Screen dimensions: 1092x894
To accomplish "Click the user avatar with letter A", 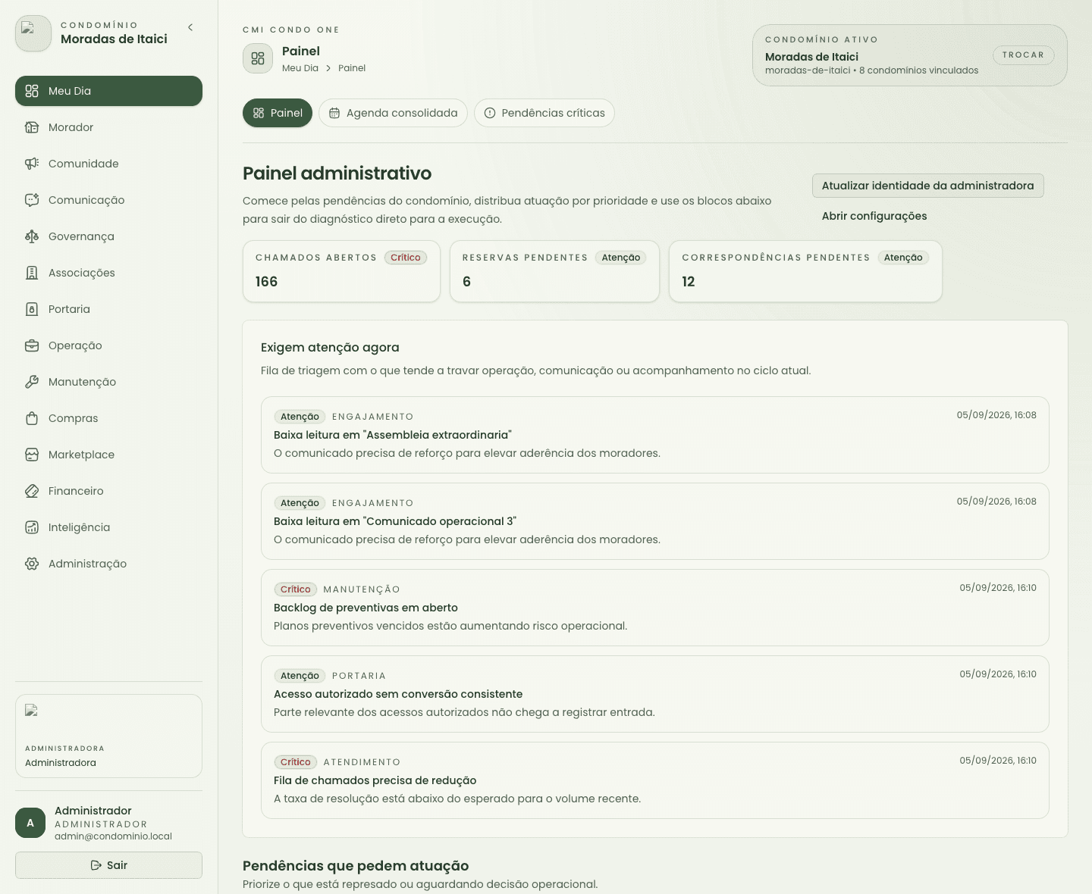I will point(30,823).
